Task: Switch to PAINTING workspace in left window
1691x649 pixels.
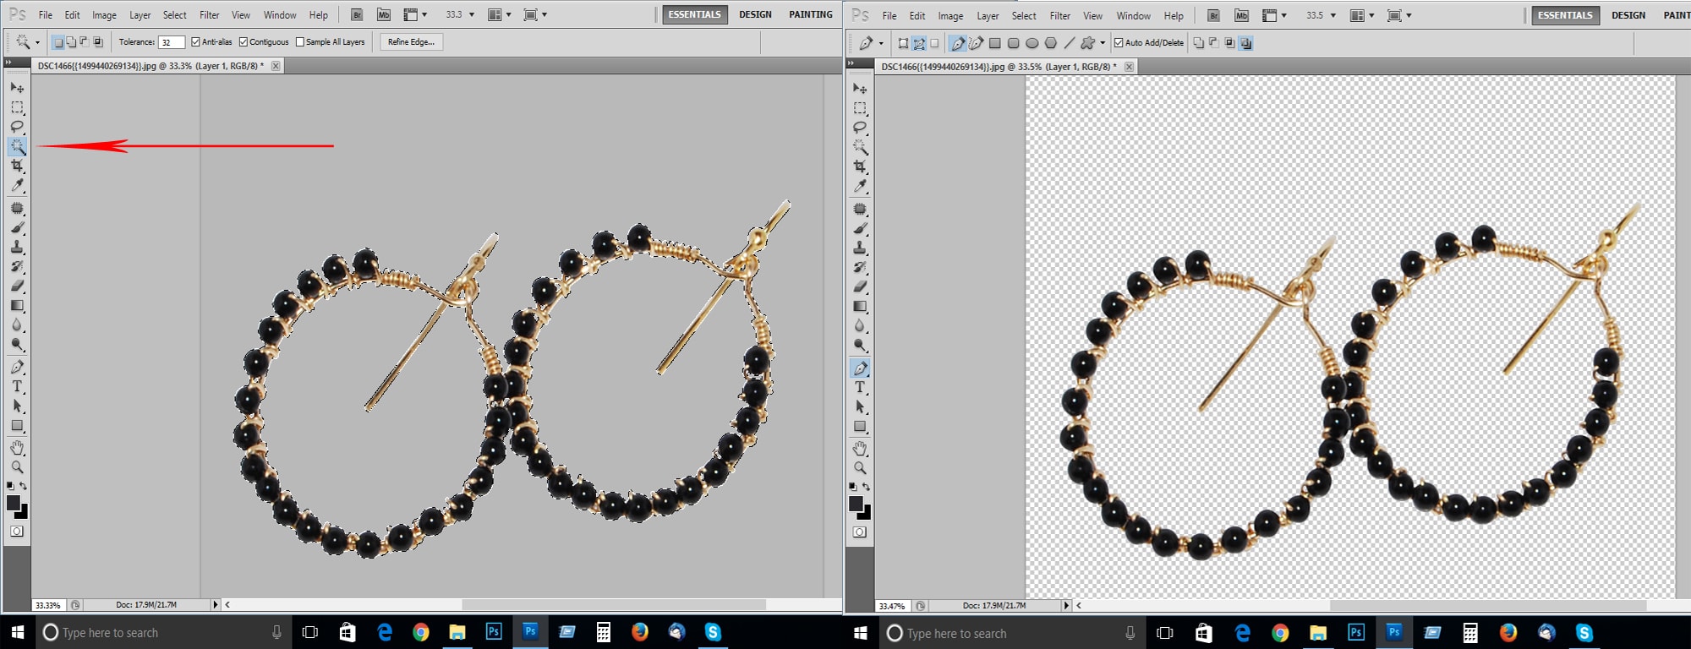Action: tap(810, 14)
